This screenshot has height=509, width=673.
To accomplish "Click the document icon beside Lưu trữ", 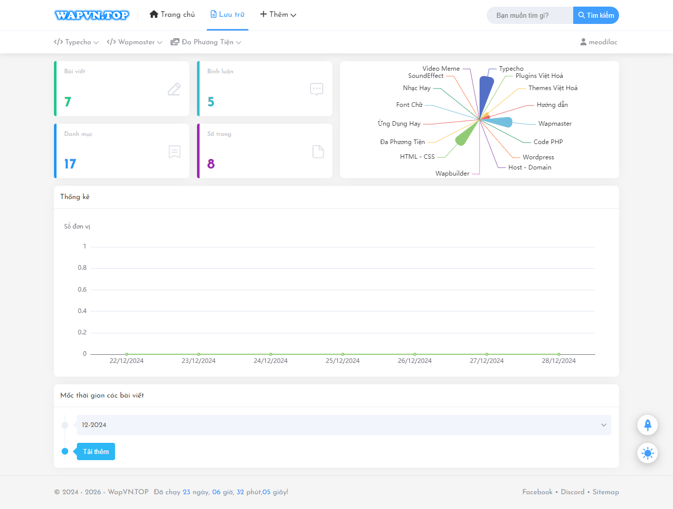I will click(x=213, y=14).
